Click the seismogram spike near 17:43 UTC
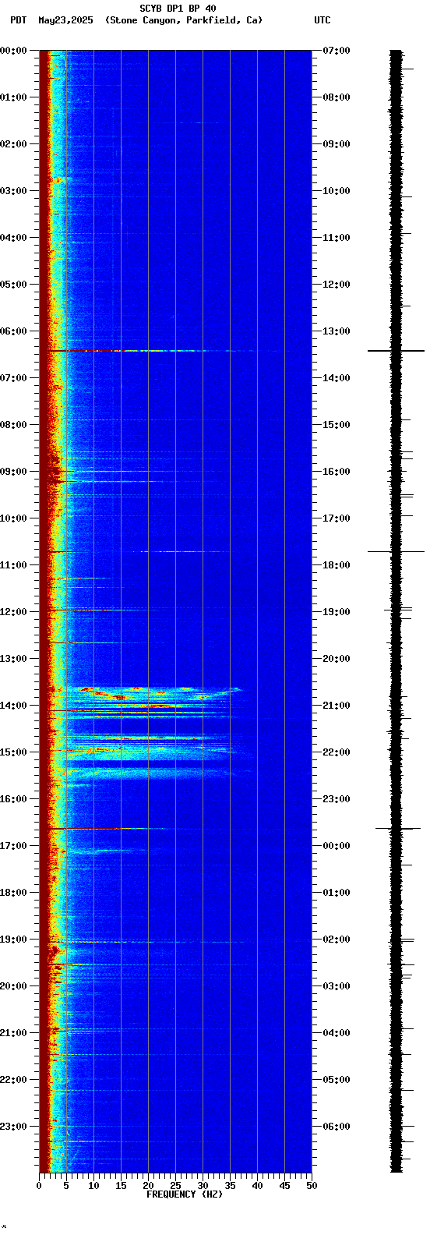The height and width of the screenshot is (1235, 430). coord(397,551)
